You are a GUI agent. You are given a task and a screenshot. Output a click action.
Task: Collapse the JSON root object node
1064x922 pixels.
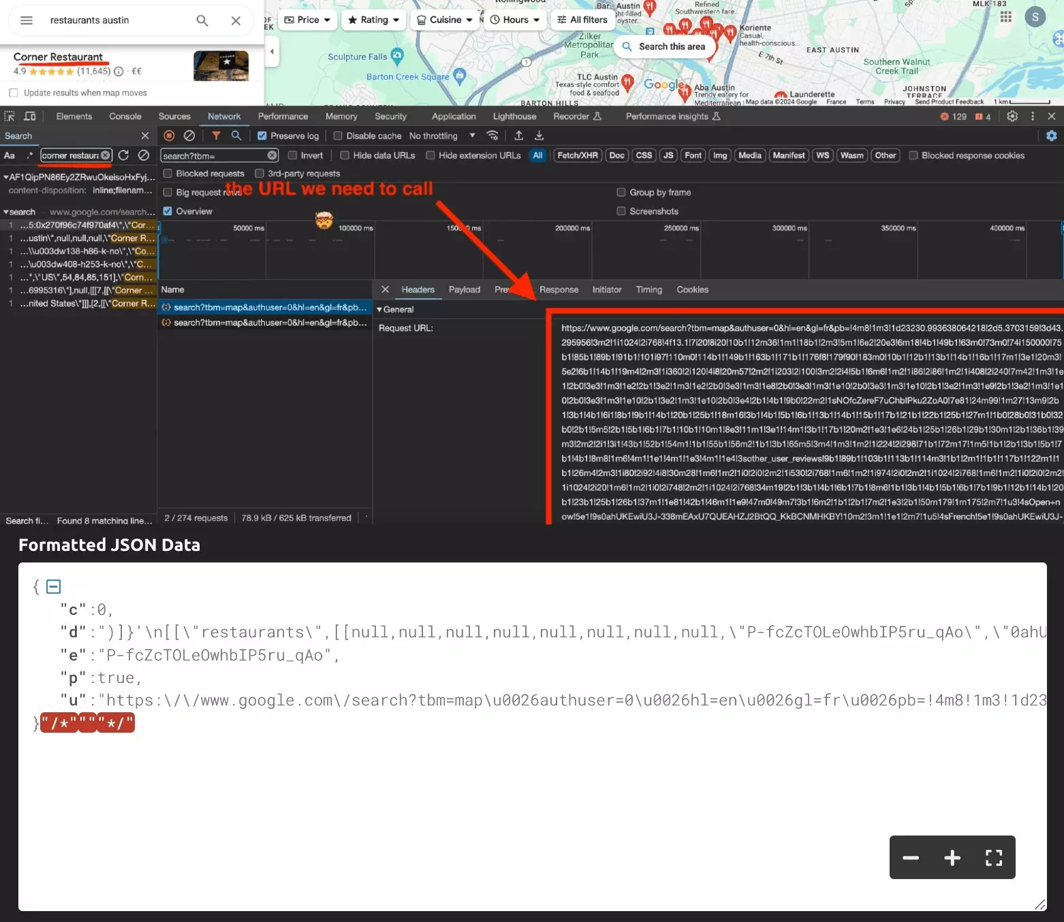coord(54,586)
